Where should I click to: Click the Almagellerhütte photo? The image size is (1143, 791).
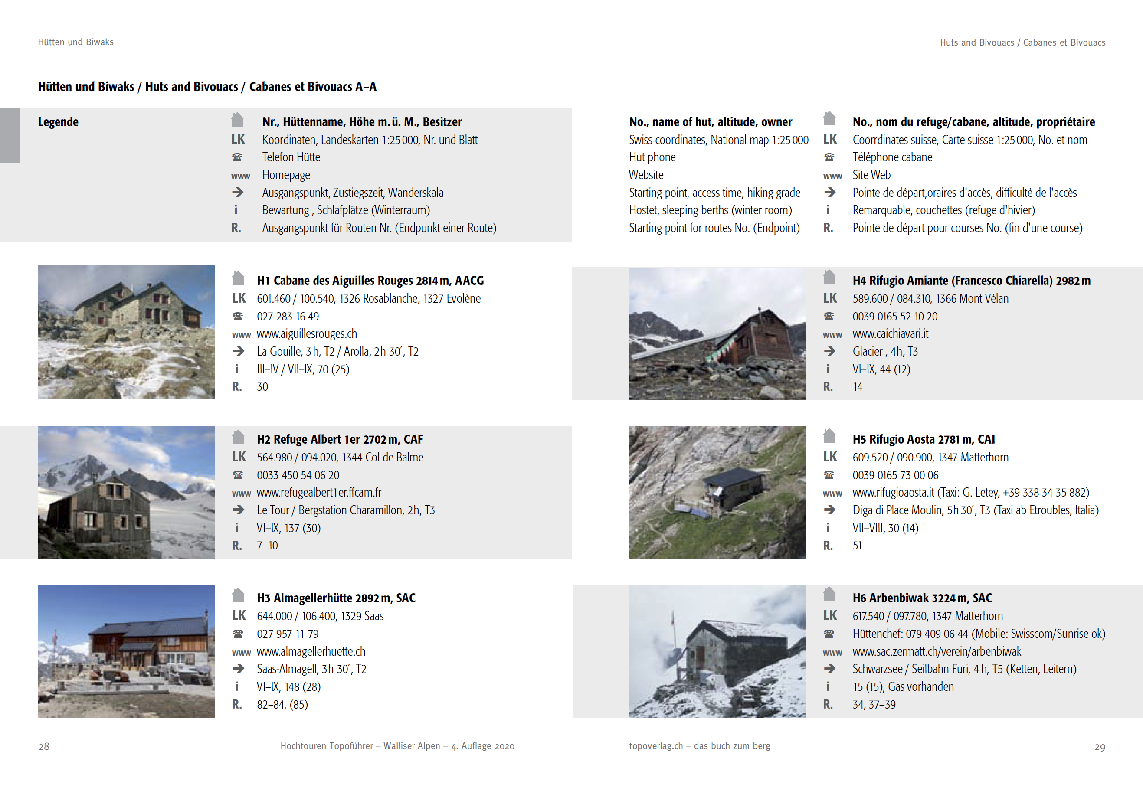(126, 651)
